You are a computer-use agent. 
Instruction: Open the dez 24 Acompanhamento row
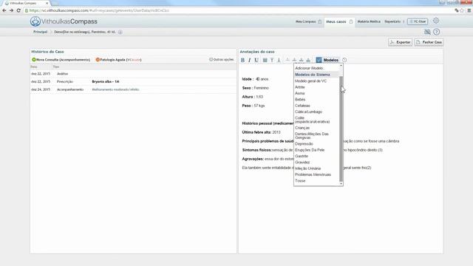[133, 89]
